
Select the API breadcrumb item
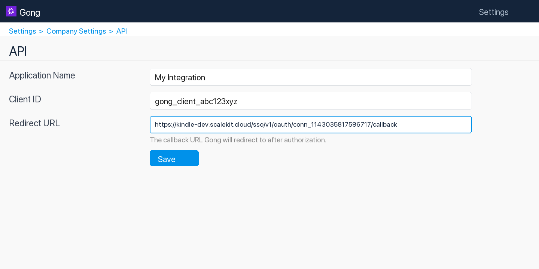tap(122, 31)
